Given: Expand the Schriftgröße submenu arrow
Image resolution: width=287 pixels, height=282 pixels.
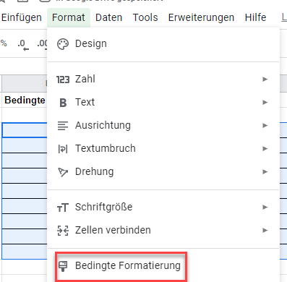Looking at the screenshot, I should click(x=265, y=207).
